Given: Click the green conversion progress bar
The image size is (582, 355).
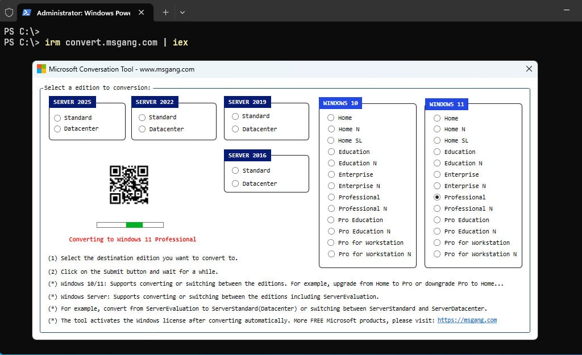Looking at the screenshot, I should click(130, 225).
